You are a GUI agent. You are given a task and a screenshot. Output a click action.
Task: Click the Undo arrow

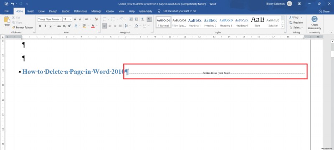13,4
